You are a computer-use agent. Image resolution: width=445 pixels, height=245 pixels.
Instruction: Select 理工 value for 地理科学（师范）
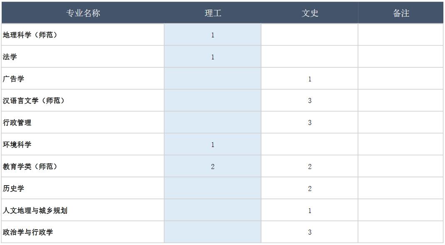pos(213,35)
